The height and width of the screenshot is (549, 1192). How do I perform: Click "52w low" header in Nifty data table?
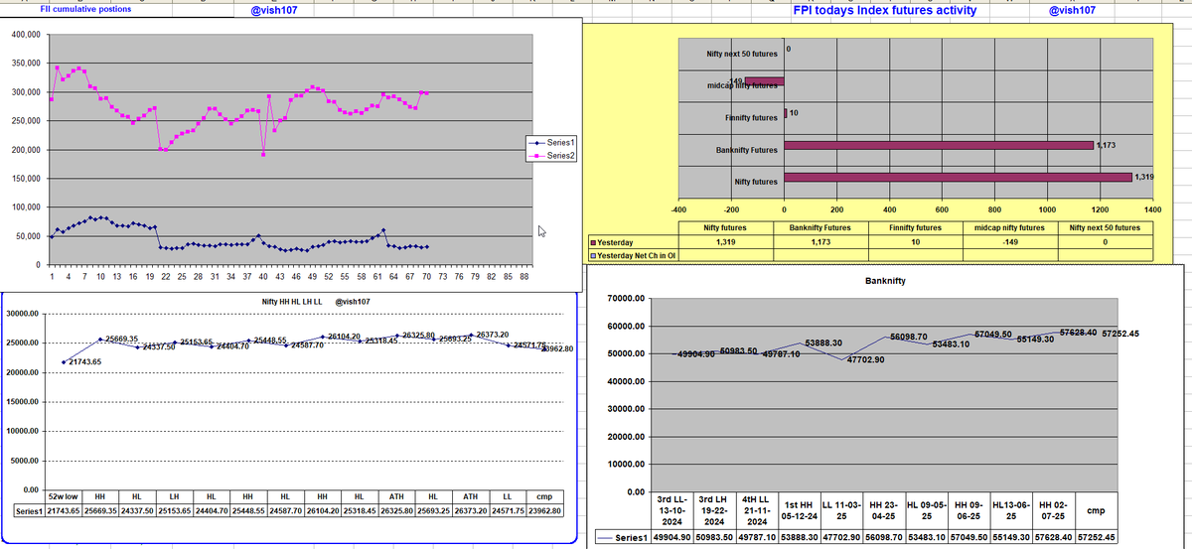65,494
